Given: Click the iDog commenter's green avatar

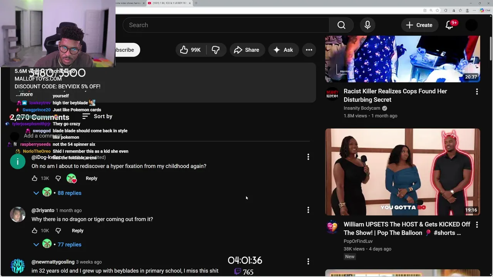Looking at the screenshot, I should point(18,162).
